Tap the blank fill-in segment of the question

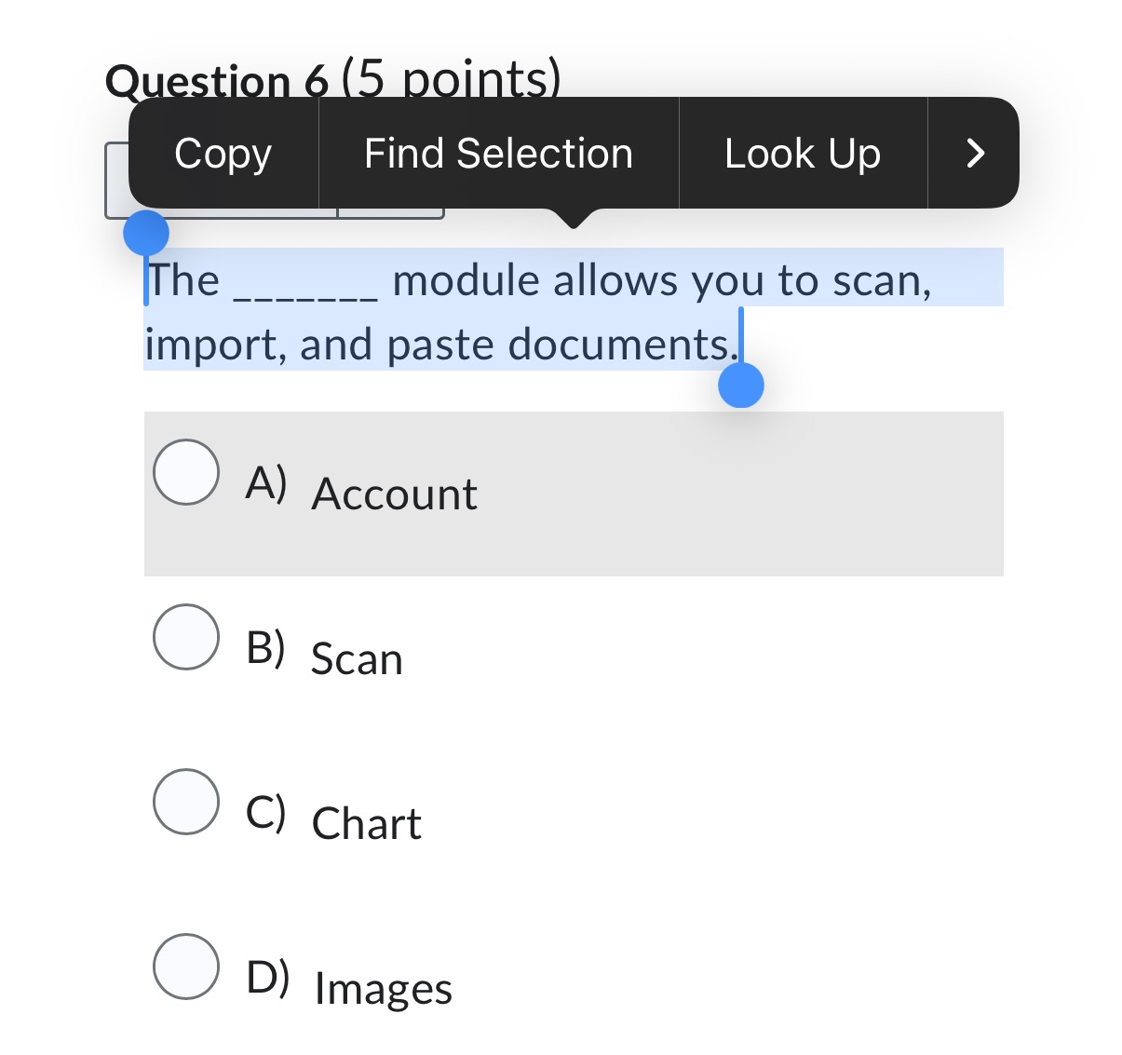(307, 291)
